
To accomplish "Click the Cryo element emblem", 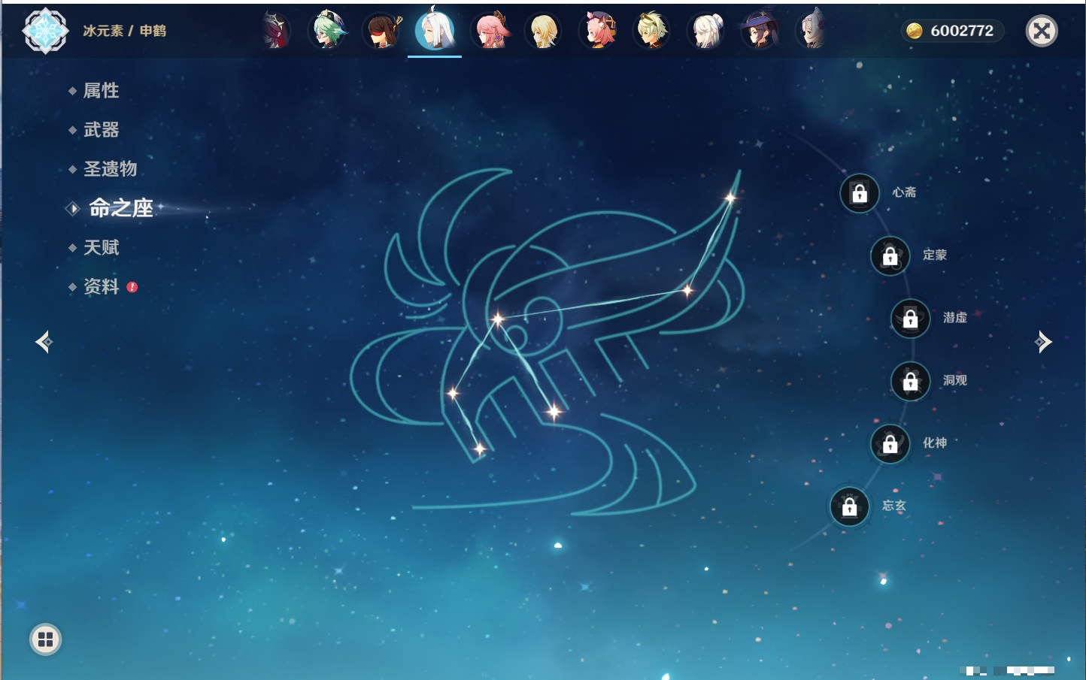I will pos(45,31).
